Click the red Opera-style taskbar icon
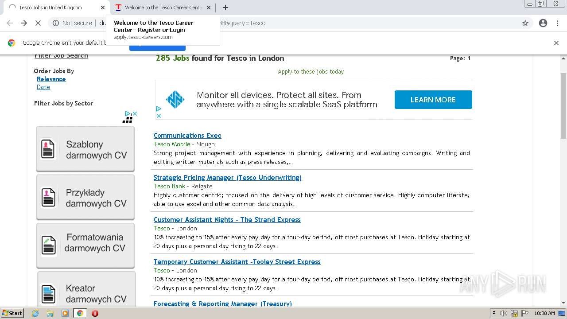The width and height of the screenshot is (567, 319). (95, 313)
